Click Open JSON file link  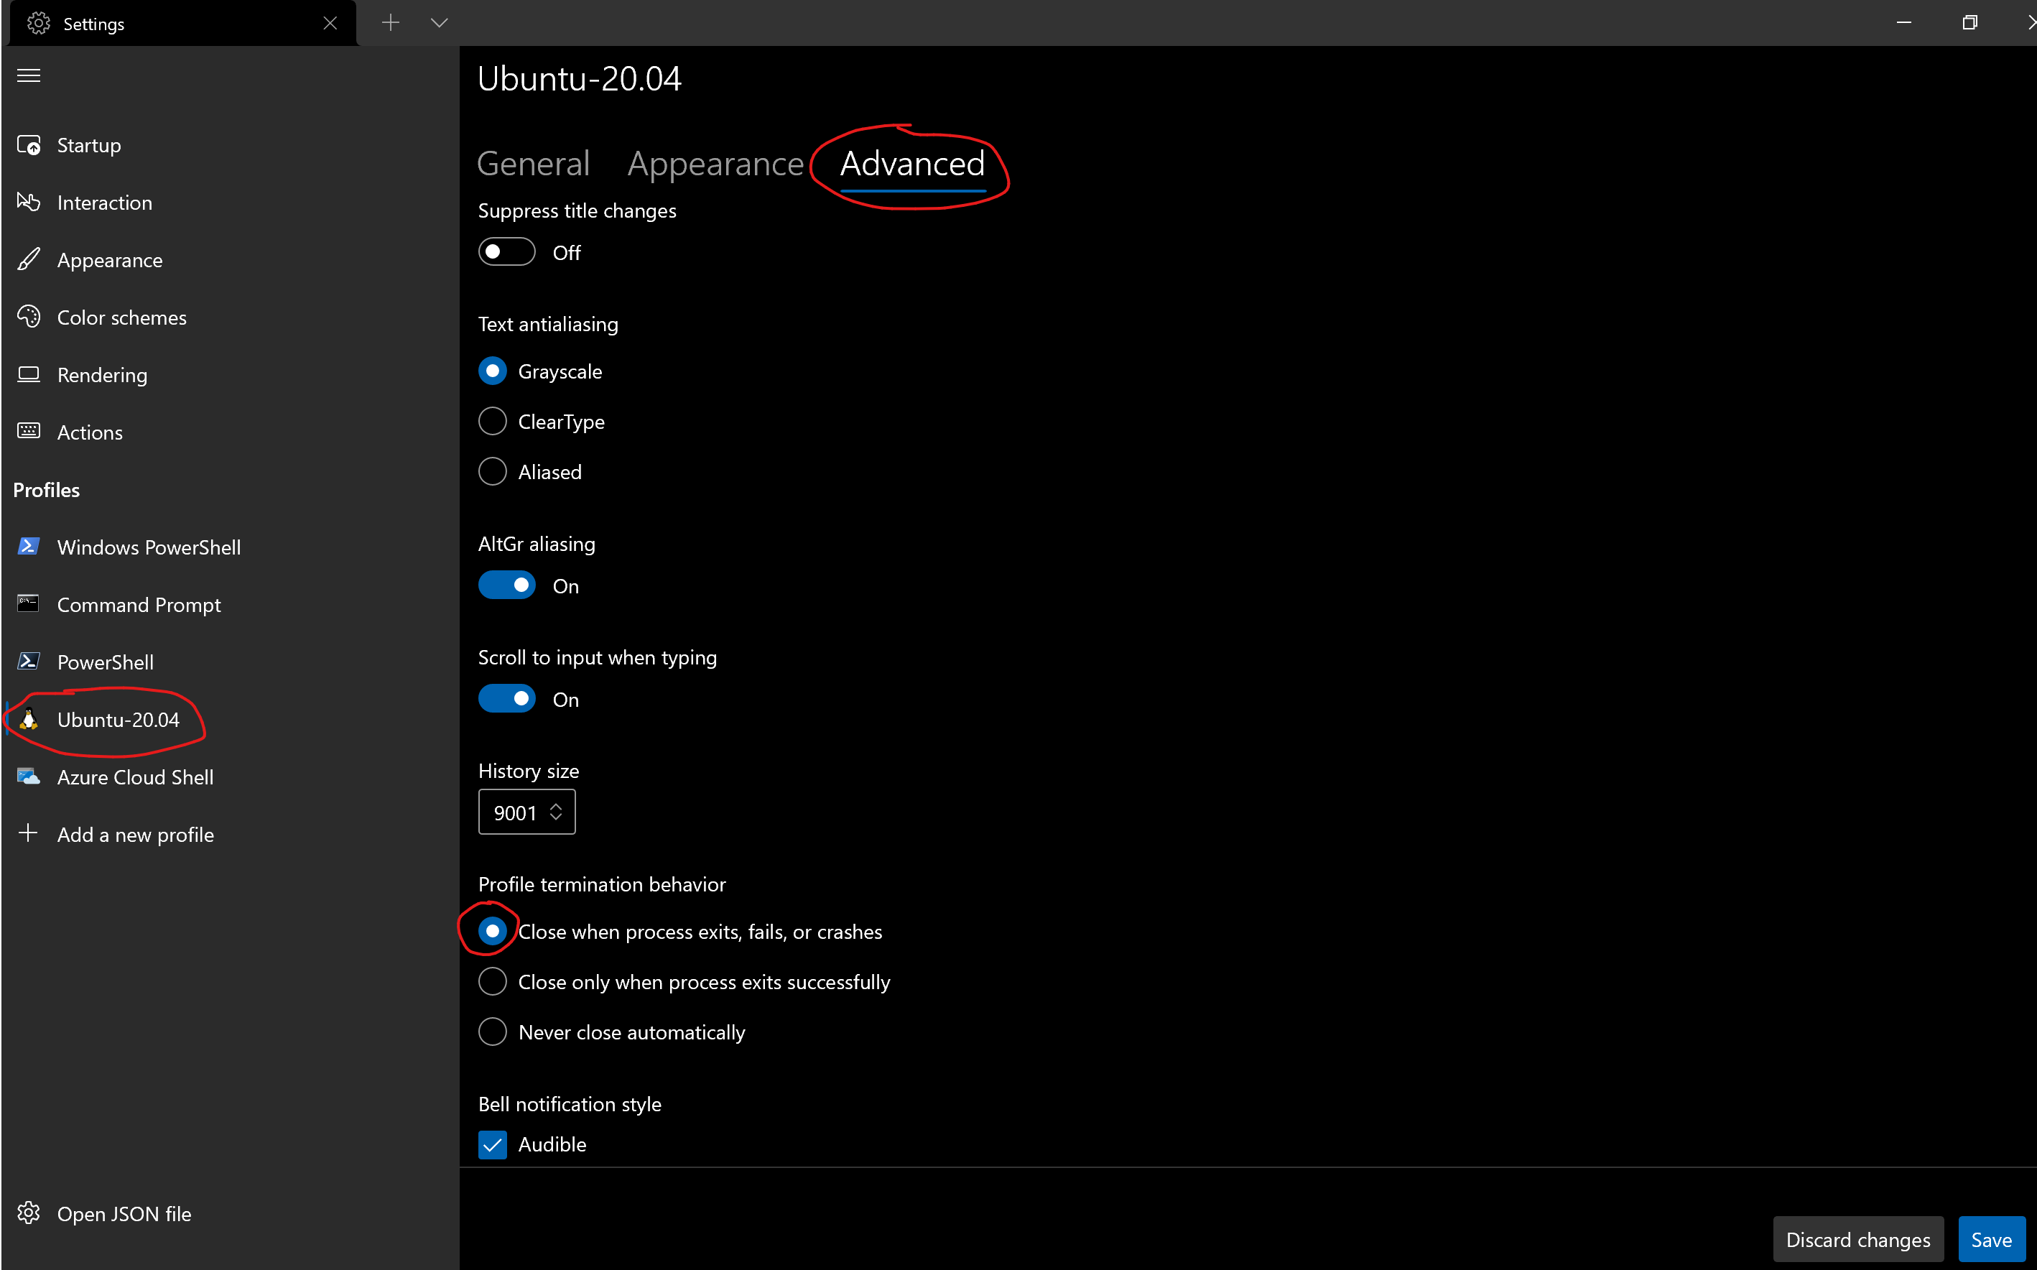124,1214
